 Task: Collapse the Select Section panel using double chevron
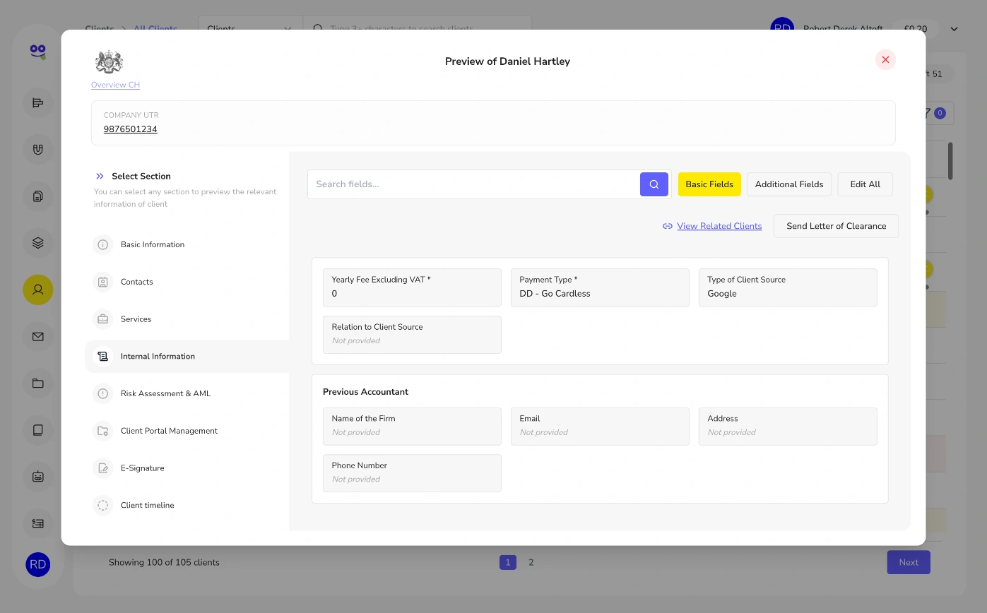[x=100, y=177]
